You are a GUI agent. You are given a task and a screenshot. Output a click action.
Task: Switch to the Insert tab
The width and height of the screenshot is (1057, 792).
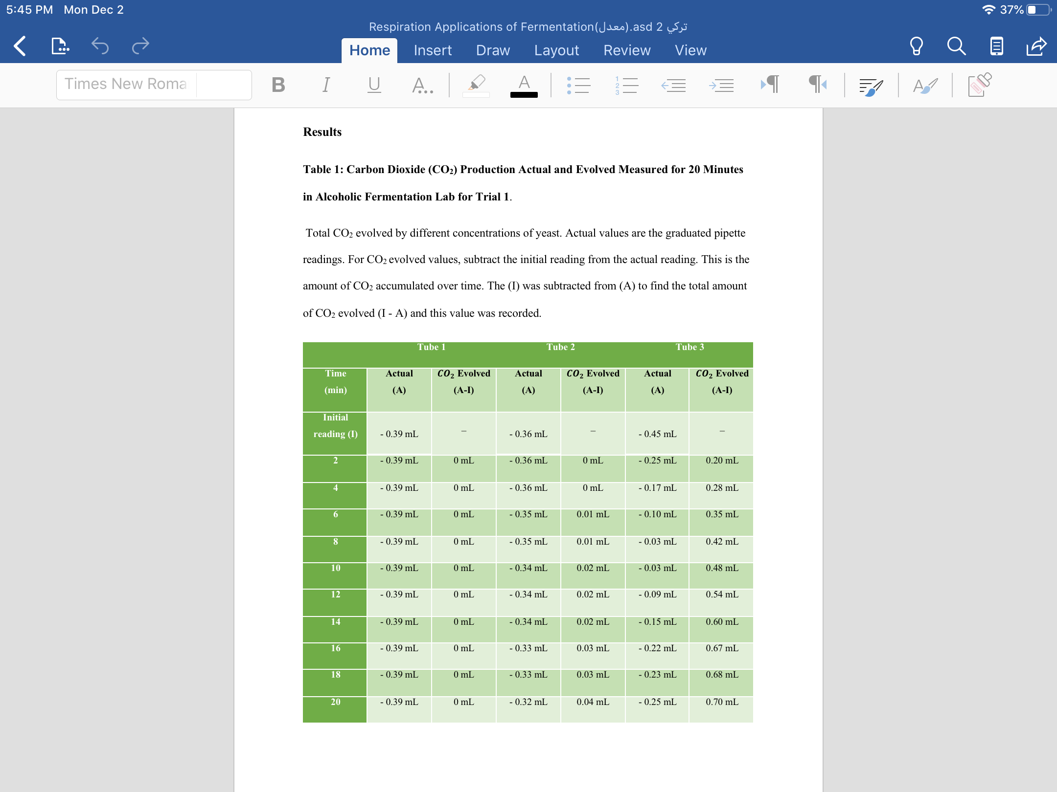pyautogui.click(x=433, y=50)
